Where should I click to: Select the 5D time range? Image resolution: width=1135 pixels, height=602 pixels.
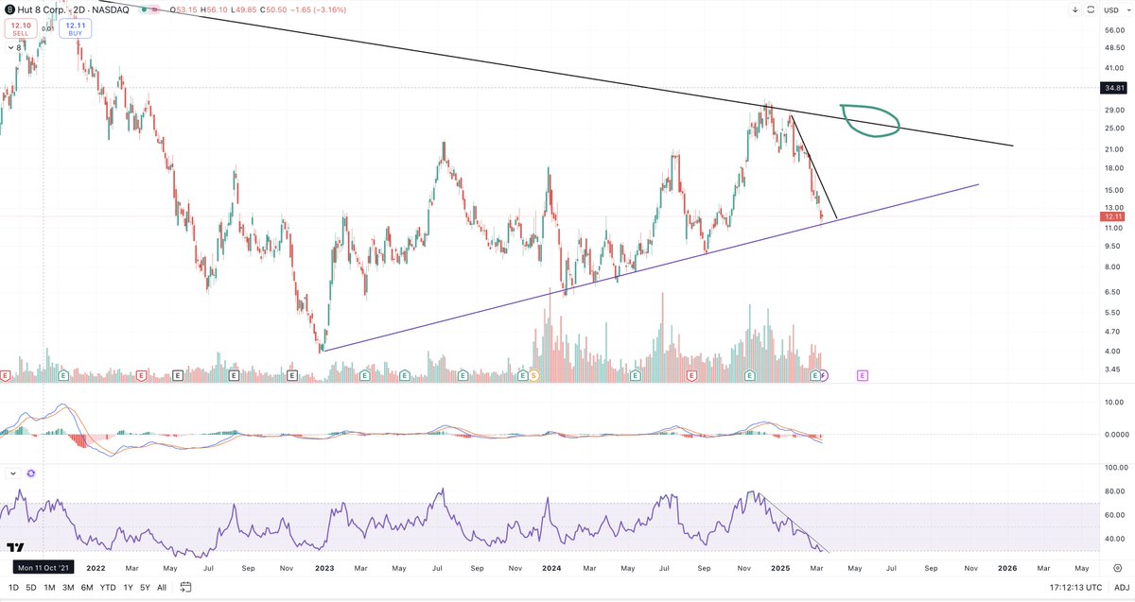pyautogui.click(x=30, y=587)
